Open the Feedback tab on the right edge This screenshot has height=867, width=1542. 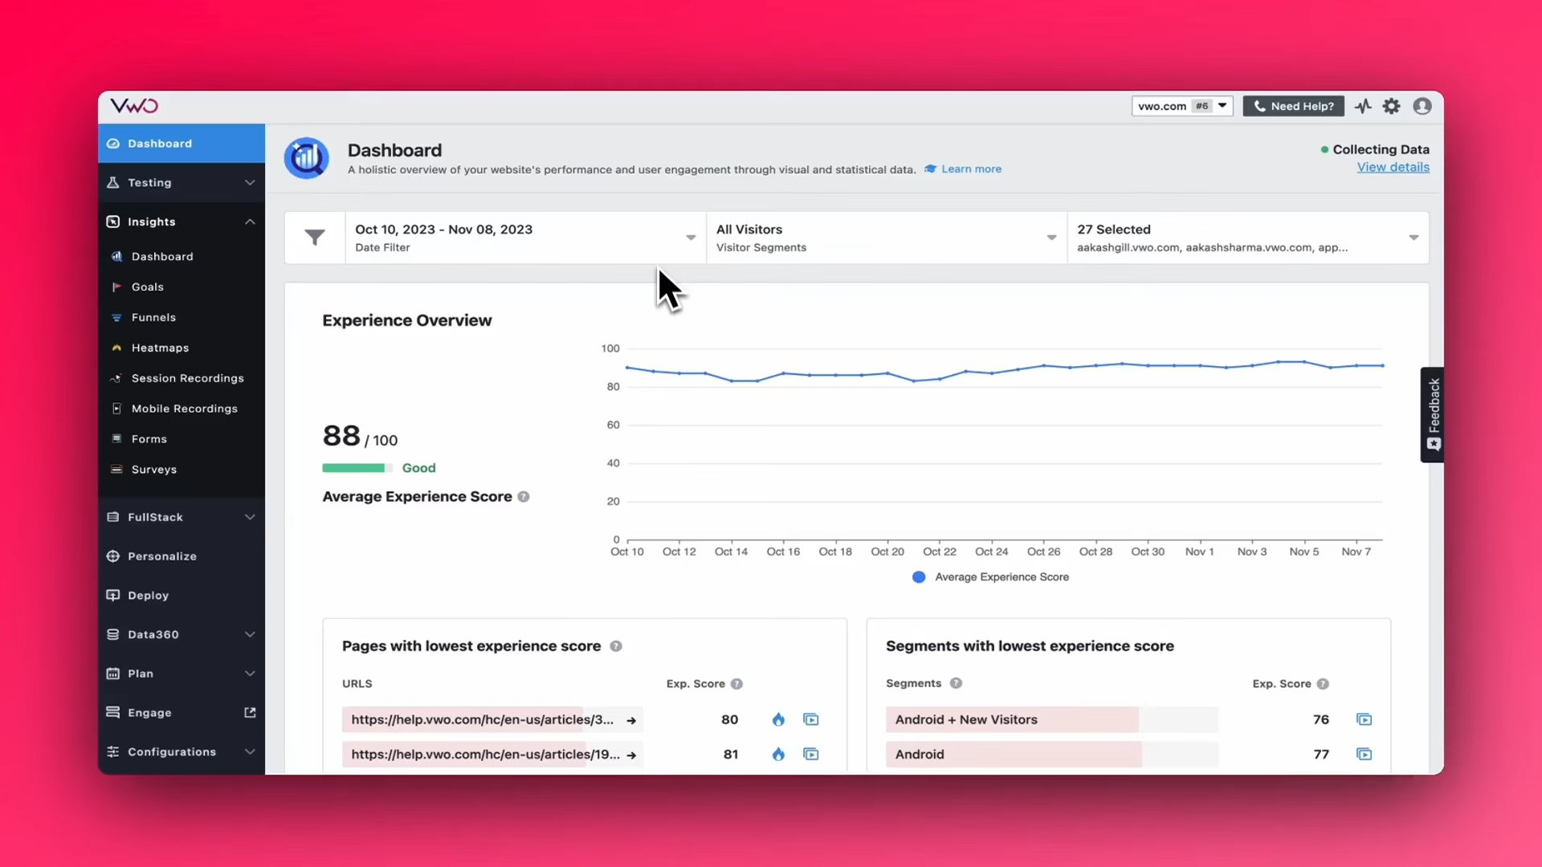coord(1432,414)
